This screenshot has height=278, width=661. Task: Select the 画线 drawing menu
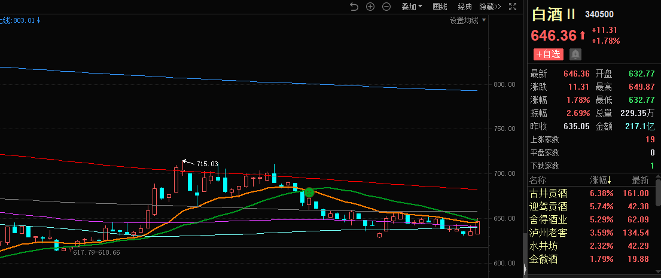[x=440, y=7]
